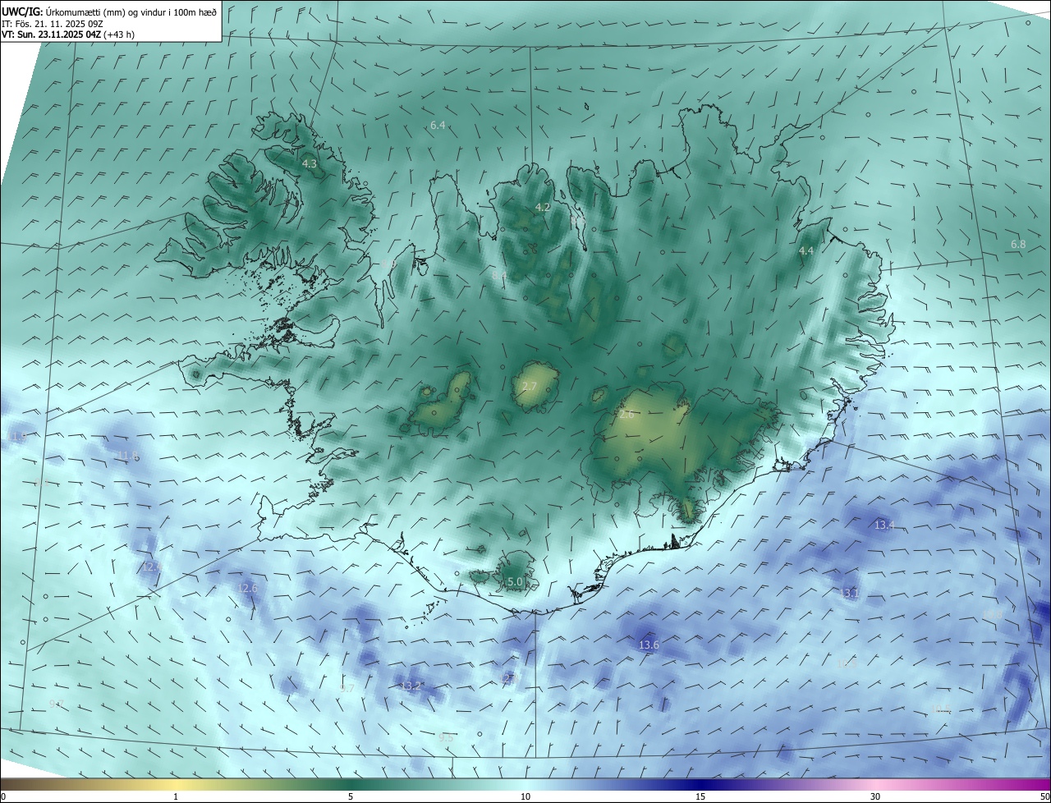Click colorbar tick label 0

click(x=3, y=796)
